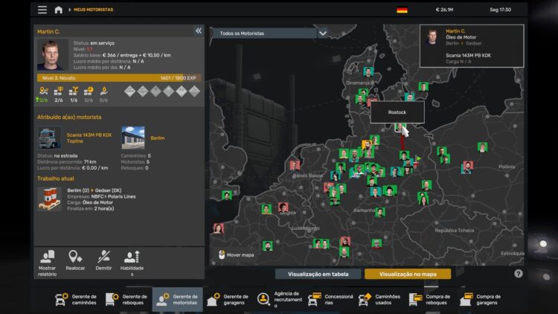Click driver marker near Polônia label
This screenshot has width=558, height=314.
coord(483,147)
